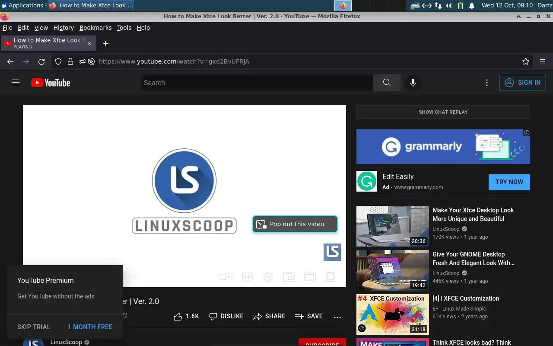Select the How to Make Xfce Look tab

[x=49, y=43]
